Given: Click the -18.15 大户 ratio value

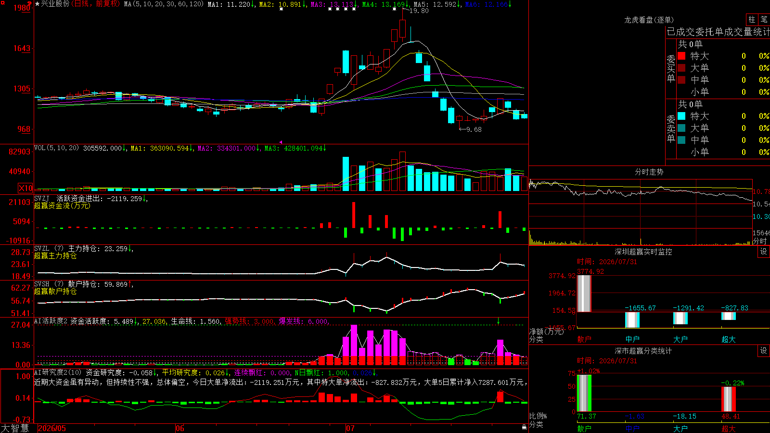Looking at the screenshot, I should (x=684, y=416).
